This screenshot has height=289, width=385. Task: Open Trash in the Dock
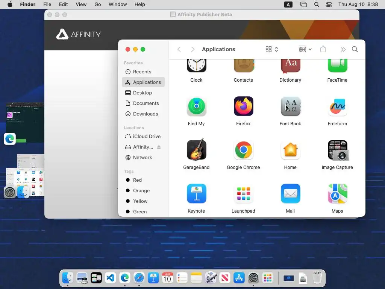point(317,278)
